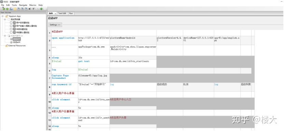Click the '#进入用户中心界面' comment cell
The width and height of the screenshot is (284, 131).
tap(65, 94)
